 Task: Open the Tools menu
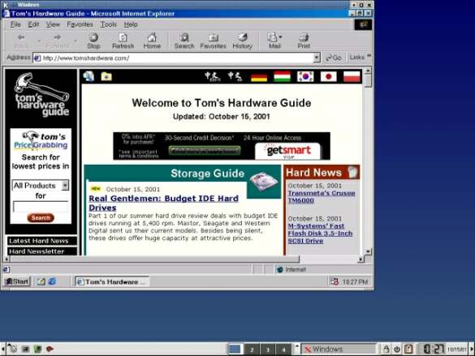click(109, 24)
